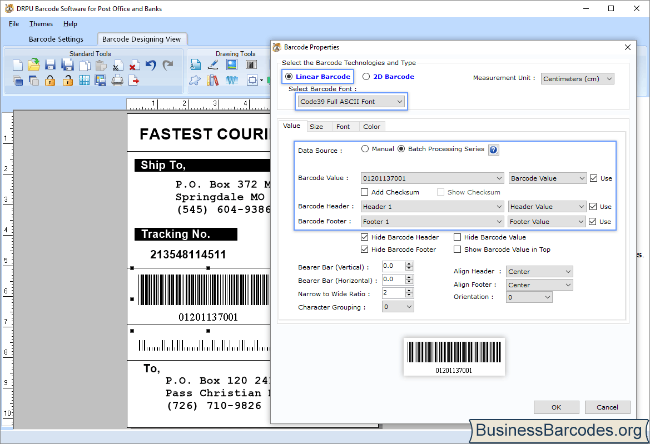
Task: Switch to Barcode Settings tab
Action: coord(56,39)
